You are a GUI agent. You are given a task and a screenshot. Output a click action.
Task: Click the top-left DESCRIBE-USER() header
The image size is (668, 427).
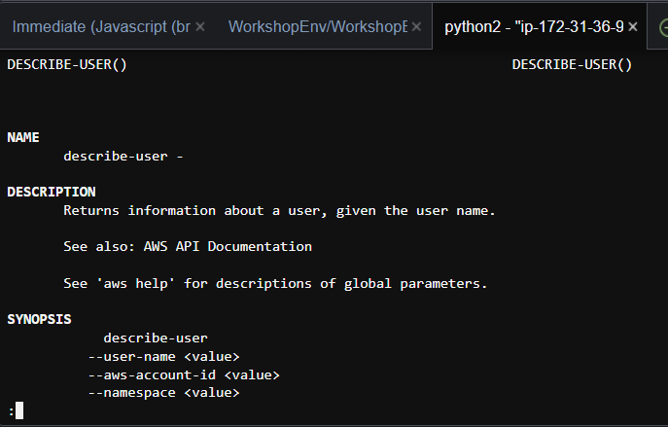point(67,64)
